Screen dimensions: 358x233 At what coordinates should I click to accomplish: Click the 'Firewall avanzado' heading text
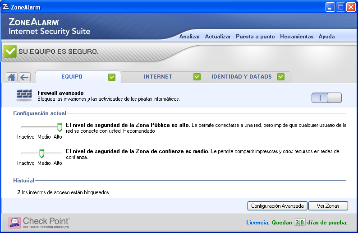(x=60, y=93)
